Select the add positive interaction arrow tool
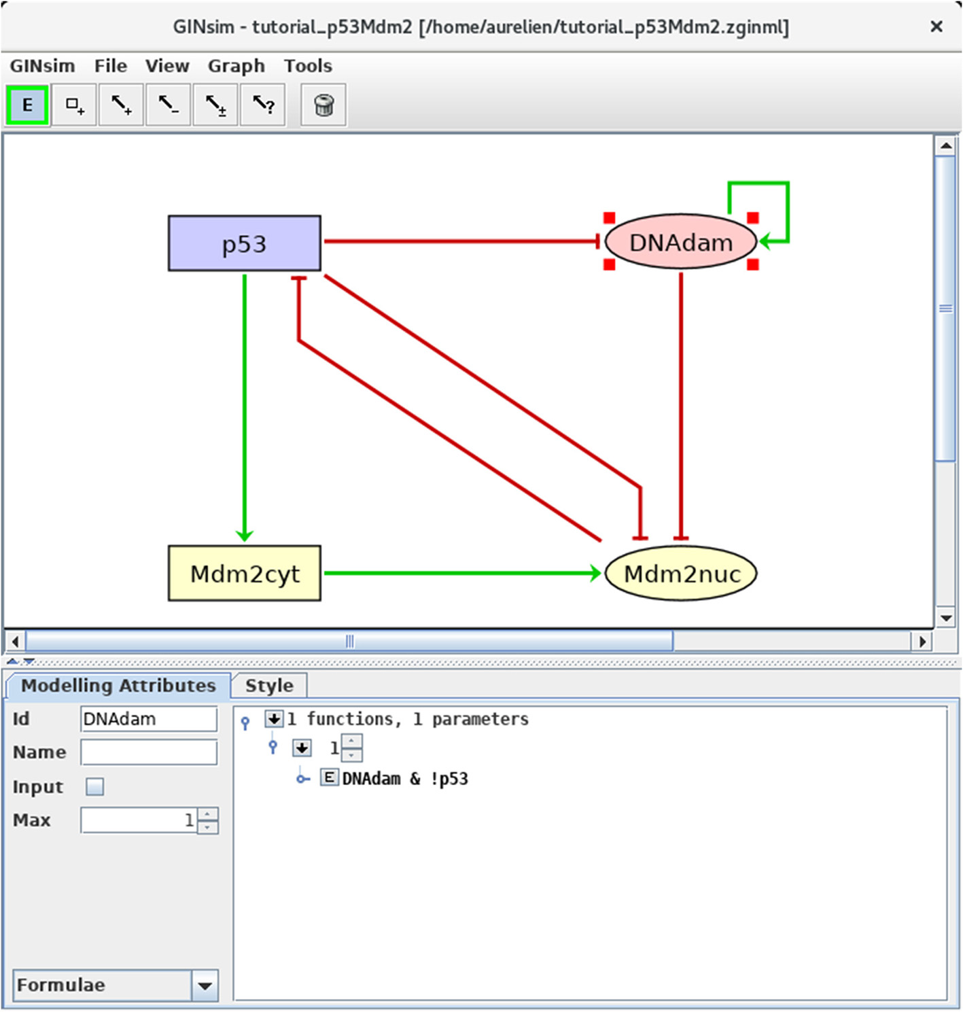This screenshot has width=963, height=1012. [x=121, y=105]
